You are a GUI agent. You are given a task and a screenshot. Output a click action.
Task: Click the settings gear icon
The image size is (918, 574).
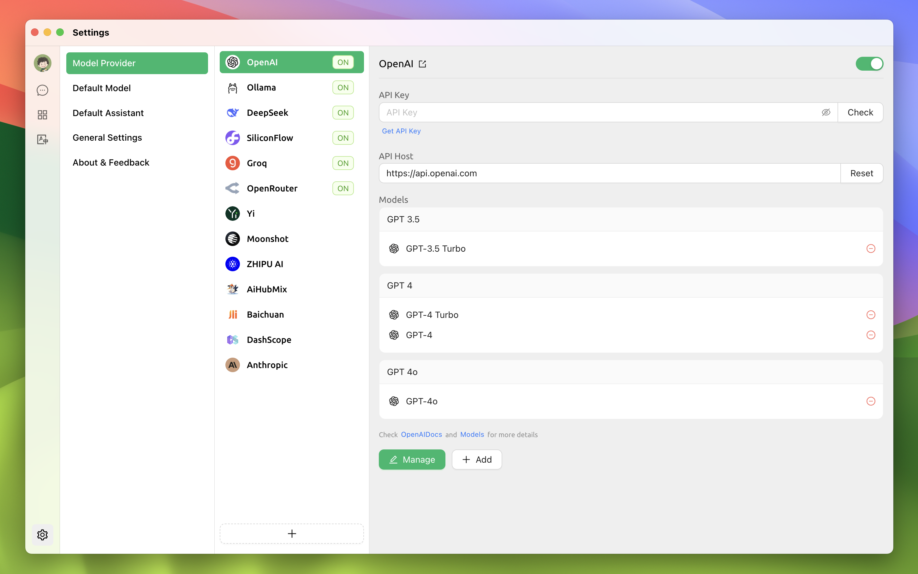click(43, 535)
